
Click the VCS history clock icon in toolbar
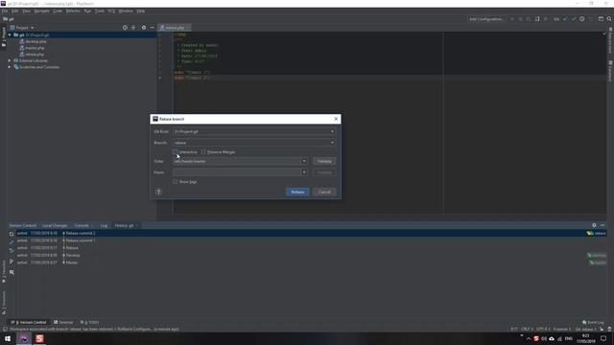click(582, 19)
